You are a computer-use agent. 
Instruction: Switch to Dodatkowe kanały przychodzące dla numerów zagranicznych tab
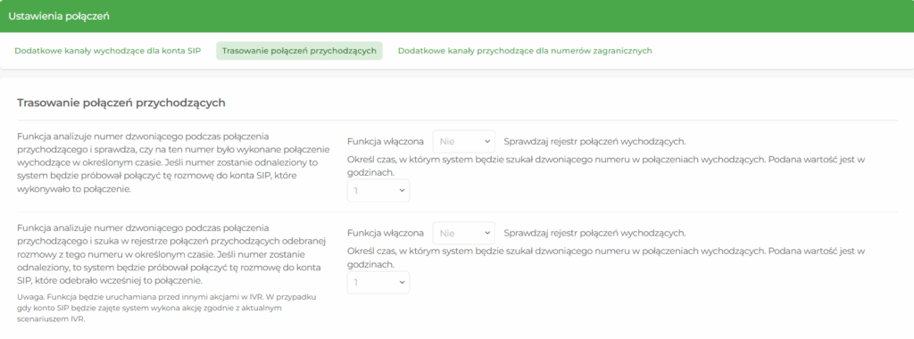[x=525, y=51]
